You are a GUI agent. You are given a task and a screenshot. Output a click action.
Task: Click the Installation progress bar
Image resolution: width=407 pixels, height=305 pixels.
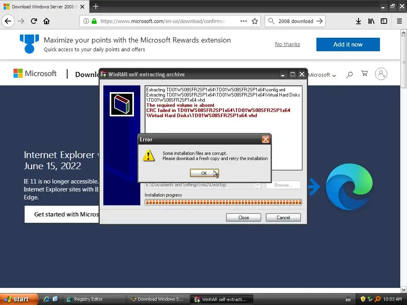pyautogui.click(x=223, y=202)
